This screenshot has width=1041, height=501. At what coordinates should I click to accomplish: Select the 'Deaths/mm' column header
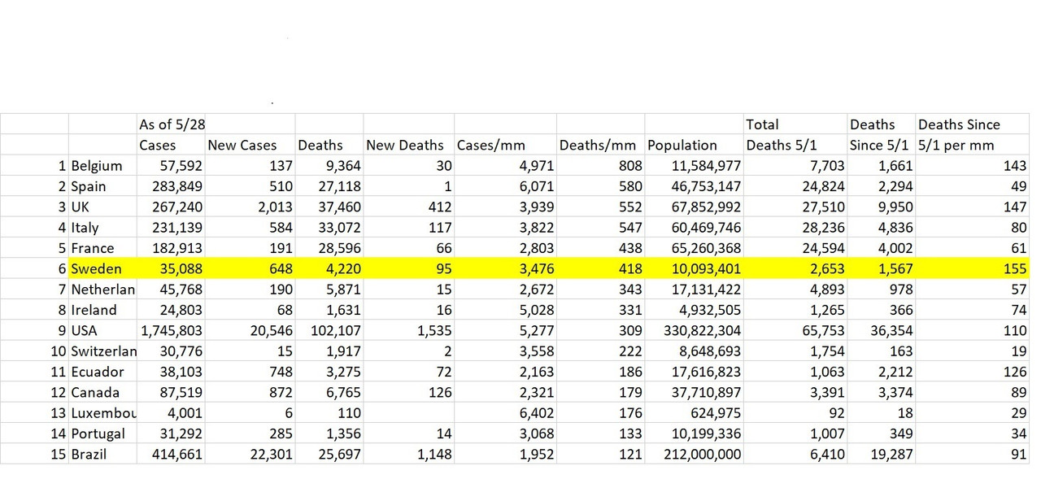tap(600, 145)
